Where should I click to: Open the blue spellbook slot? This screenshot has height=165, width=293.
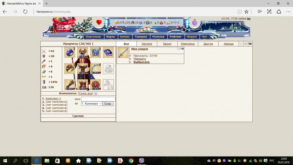[x=108, y=52]
